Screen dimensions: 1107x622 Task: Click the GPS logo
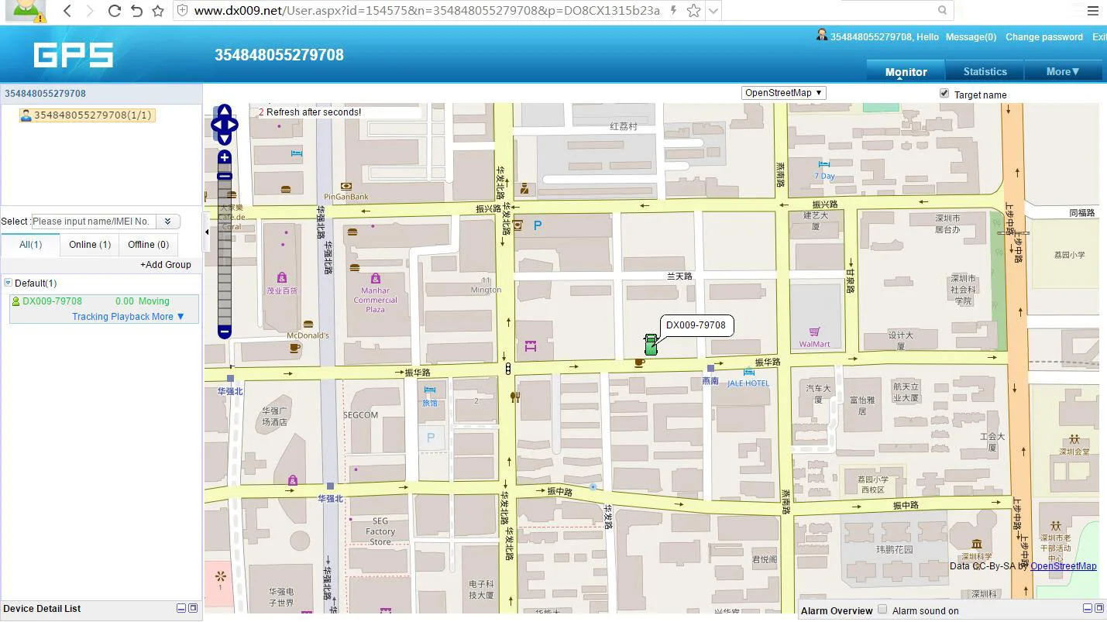tap(74, 55)
